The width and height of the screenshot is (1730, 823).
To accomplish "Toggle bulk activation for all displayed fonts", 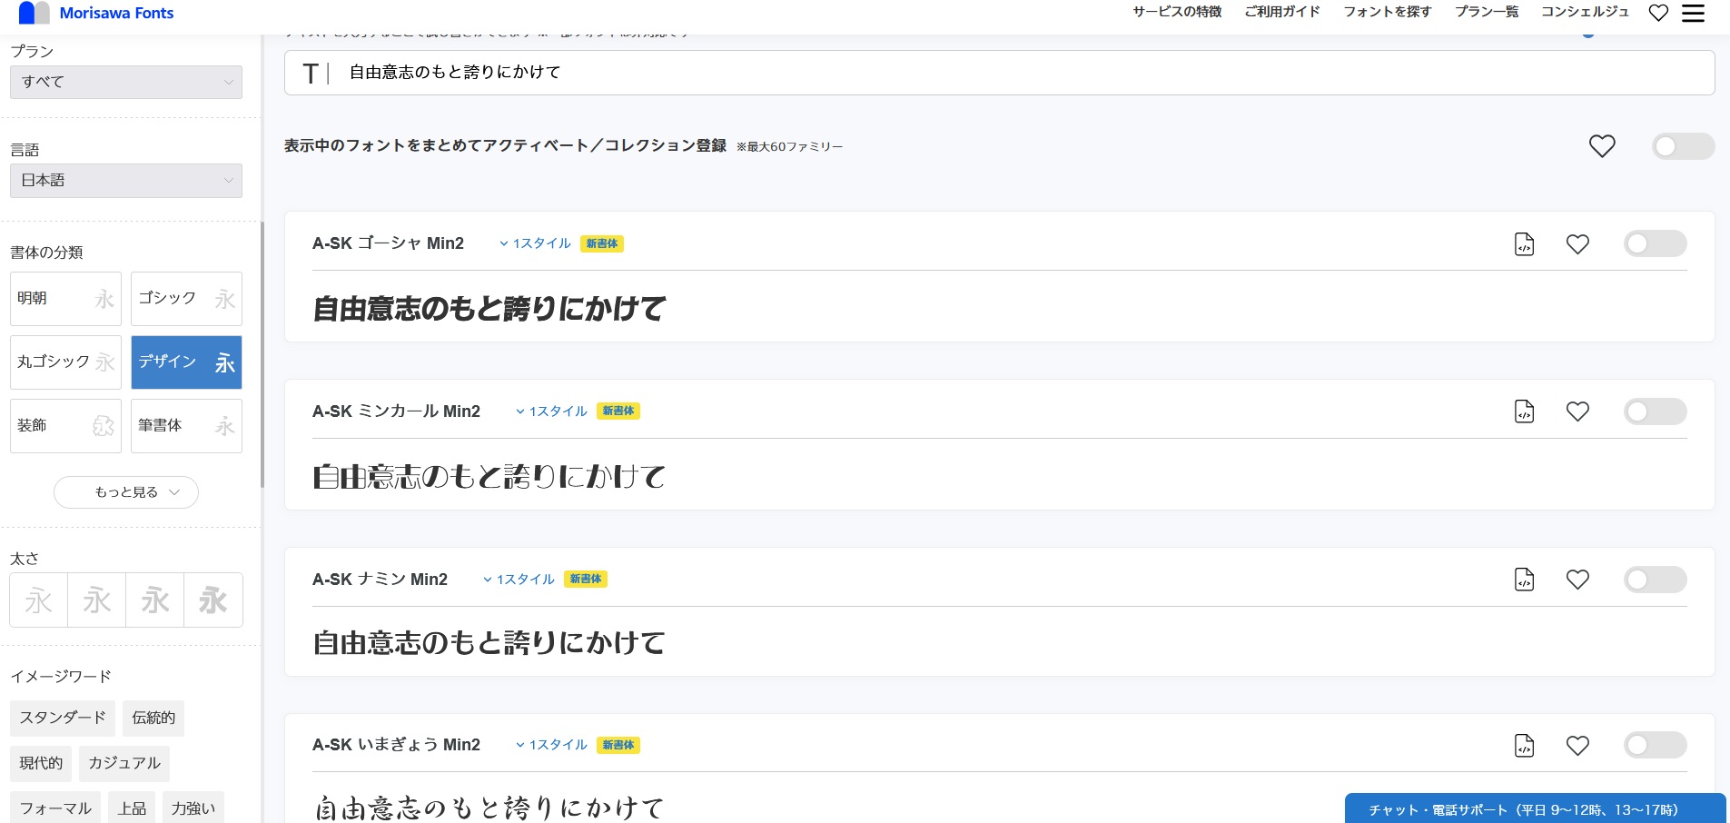I will click(x=1683, y=146).
